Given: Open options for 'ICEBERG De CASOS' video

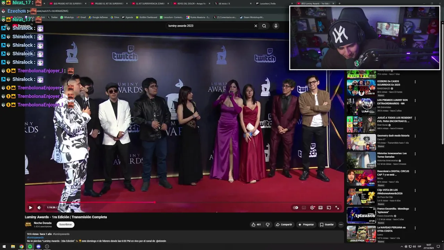Looking at the screenshot, I should tap(415, 82).
